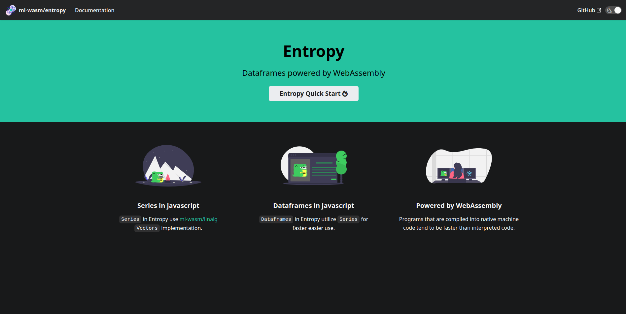The height and width of the screenshot is (314, 626).
Task: Click the mountain dinosaur illustration
Action: click(x=168, y=166)
